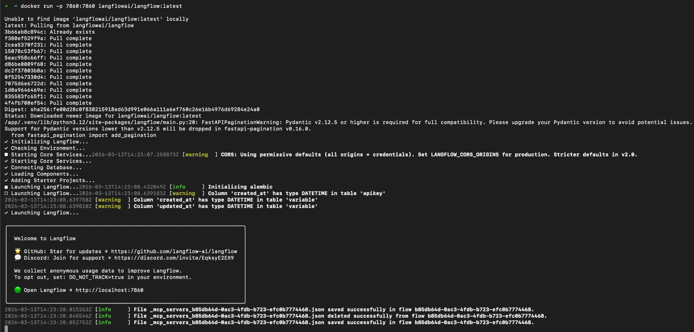The height and width of the screenshot is (332, 694).
Task: Click the star emoji beside GitHub line
Action: (17, 251)
